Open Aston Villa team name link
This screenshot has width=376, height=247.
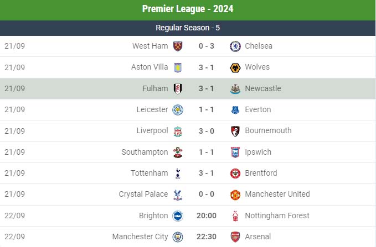point(150,67)
